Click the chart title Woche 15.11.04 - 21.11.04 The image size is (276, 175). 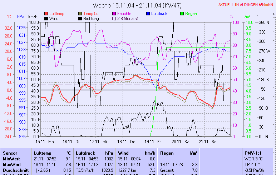[137, 5]
